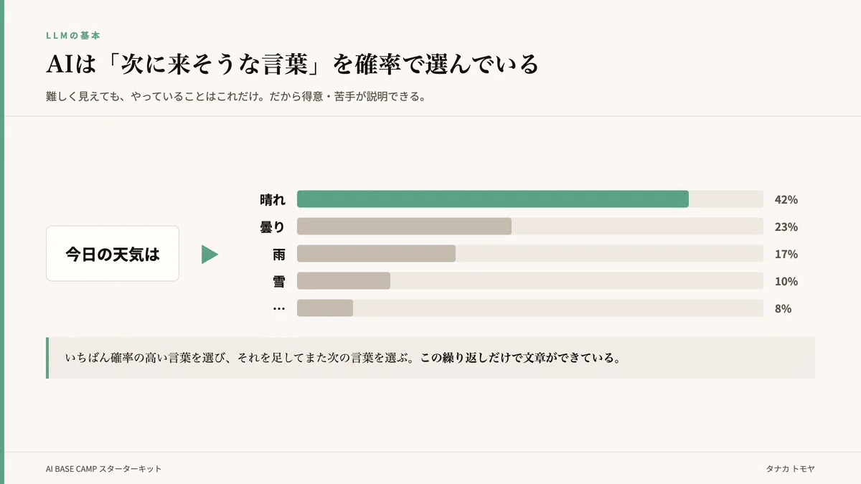The image size is (861, 484).
Task: Click the main slide title text
Action: pos(292,65)
